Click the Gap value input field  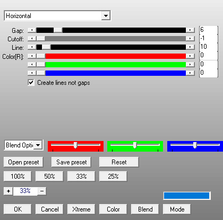click(209, 30)
